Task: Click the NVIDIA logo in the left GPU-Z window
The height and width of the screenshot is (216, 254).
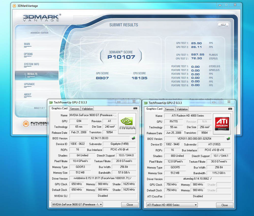Action: tap(127, 123)
